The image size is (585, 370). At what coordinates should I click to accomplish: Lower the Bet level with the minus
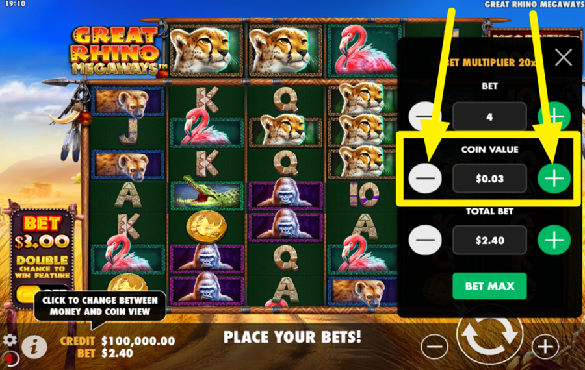pos(425,116)
